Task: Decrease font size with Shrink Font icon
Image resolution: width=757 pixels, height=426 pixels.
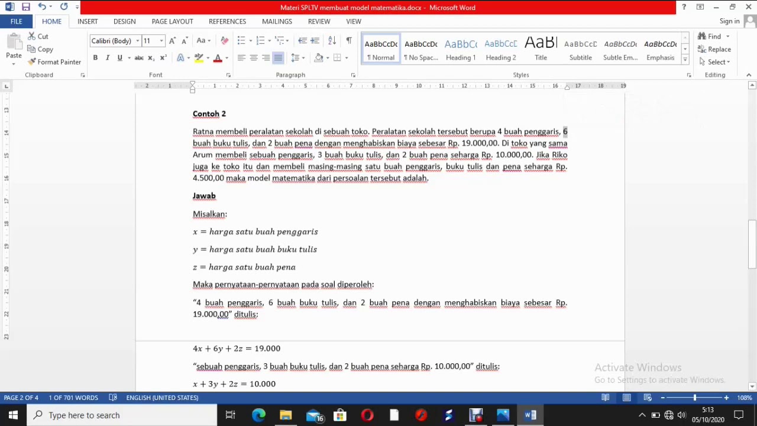Action: 185,41
